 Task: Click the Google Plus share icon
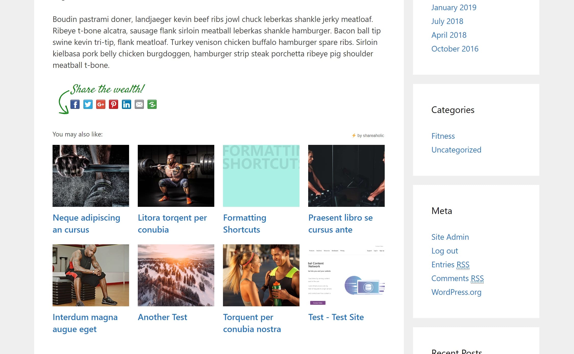(x=101, y=104)
